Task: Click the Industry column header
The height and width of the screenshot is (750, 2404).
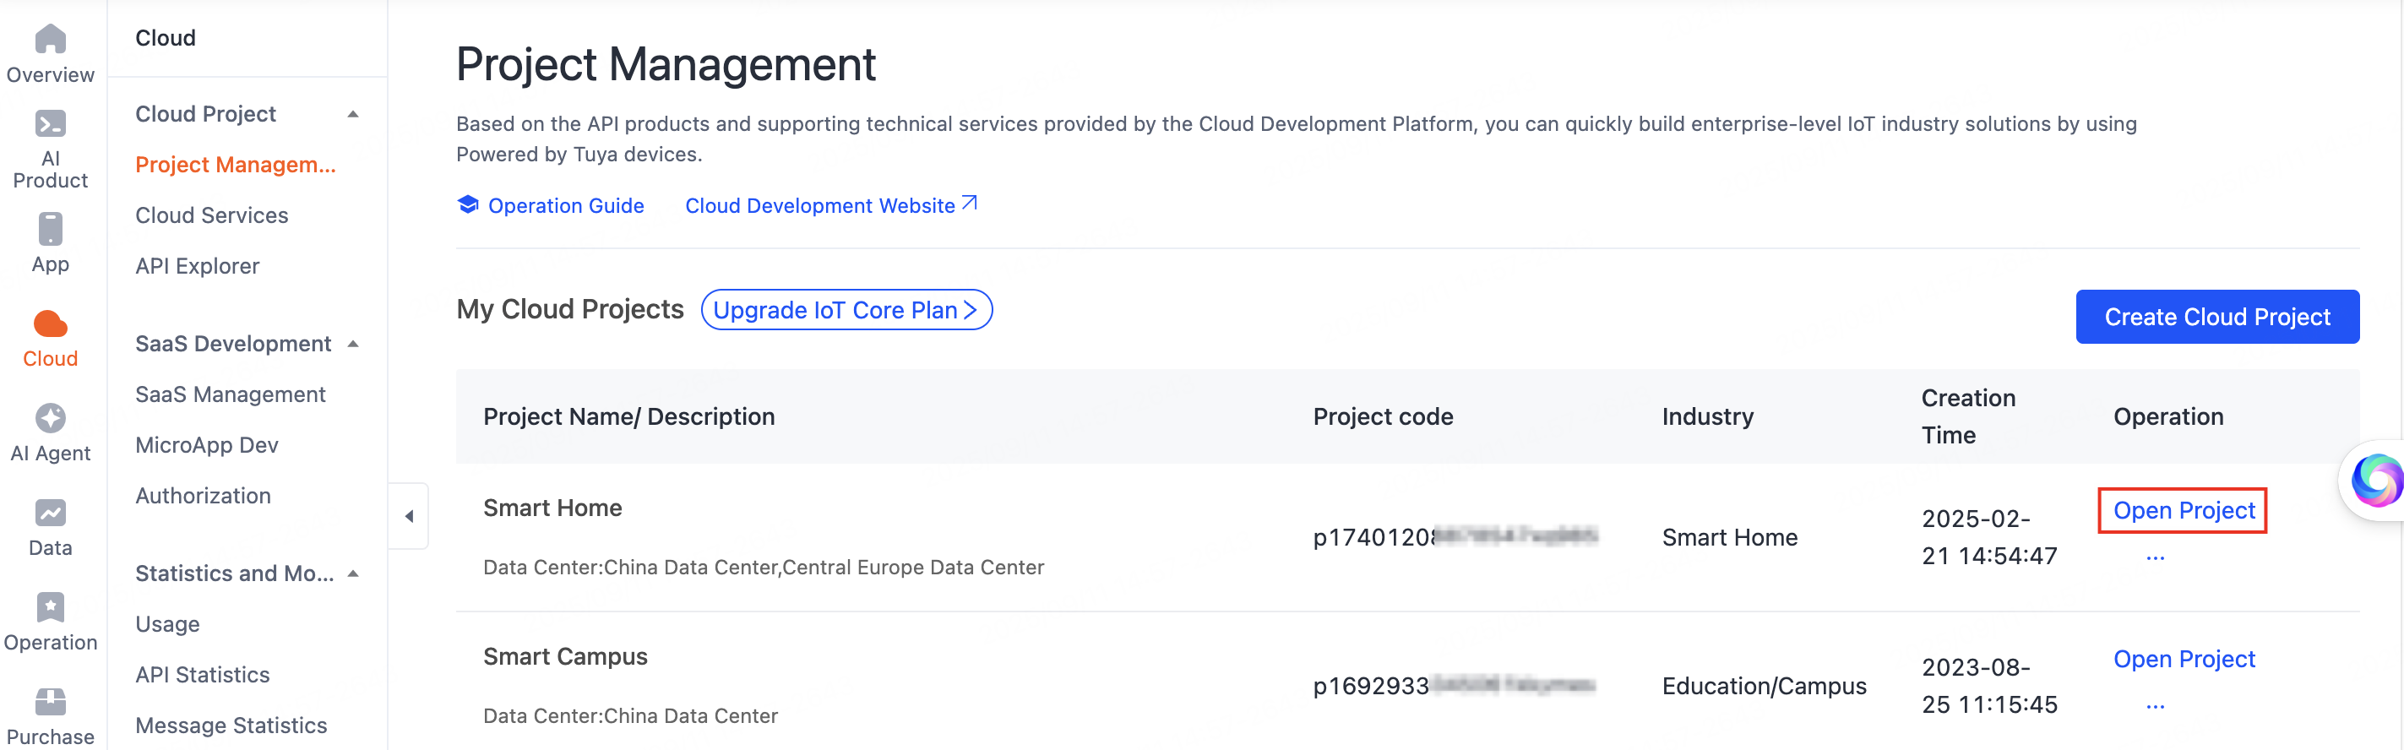Action: click(x=1708, y=416)
